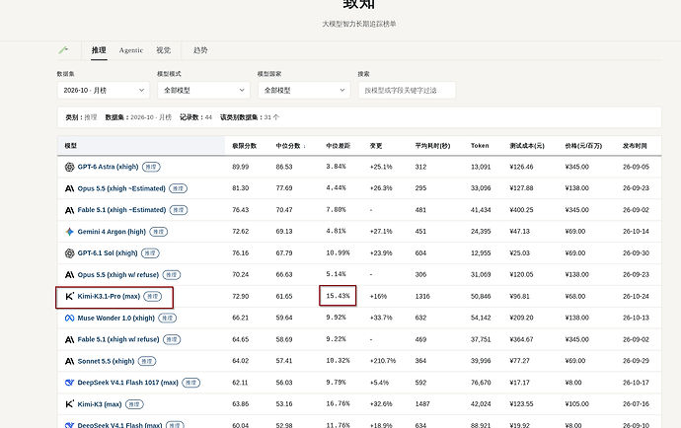
Task: Open the Gemini 4 Argon (high) link
Action: click(112, 232)
